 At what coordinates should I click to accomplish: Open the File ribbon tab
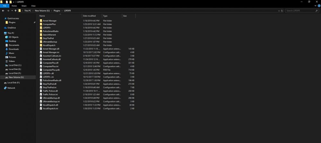click(x=4, y=6)
